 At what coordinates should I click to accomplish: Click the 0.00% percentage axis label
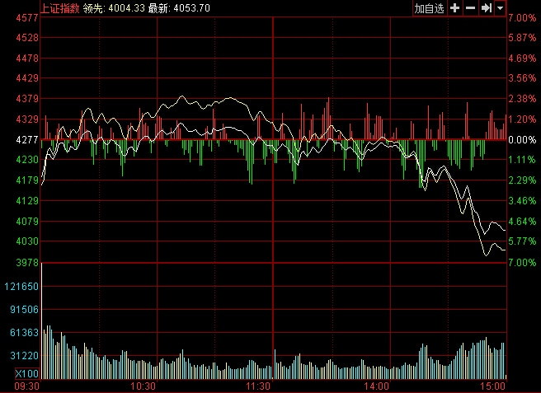[x=521, y=139]
